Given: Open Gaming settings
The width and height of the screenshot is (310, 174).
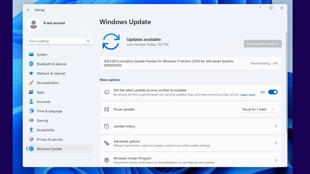Looking at the screenshot, I should (x=59, y=120).
